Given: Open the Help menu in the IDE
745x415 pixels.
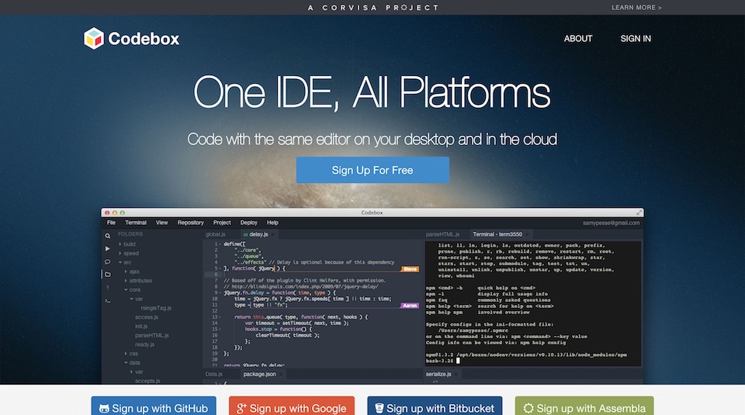Looking at the screenshot, I should tap(272, 223).
